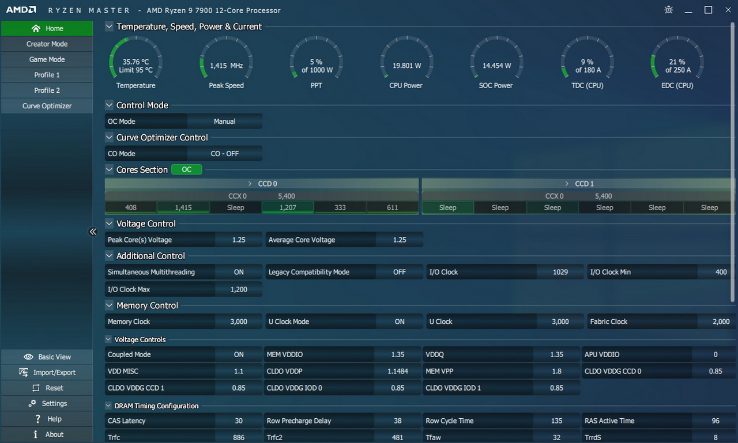Screen dimensions: 738x443
Task: Select the CCD 0 core showing 408
Action: tap(131, 208)
